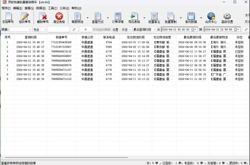Screen dimensions: 250x165
Task: Open the end-date calendar dropdown (到)
Action: tap(237, 30)
